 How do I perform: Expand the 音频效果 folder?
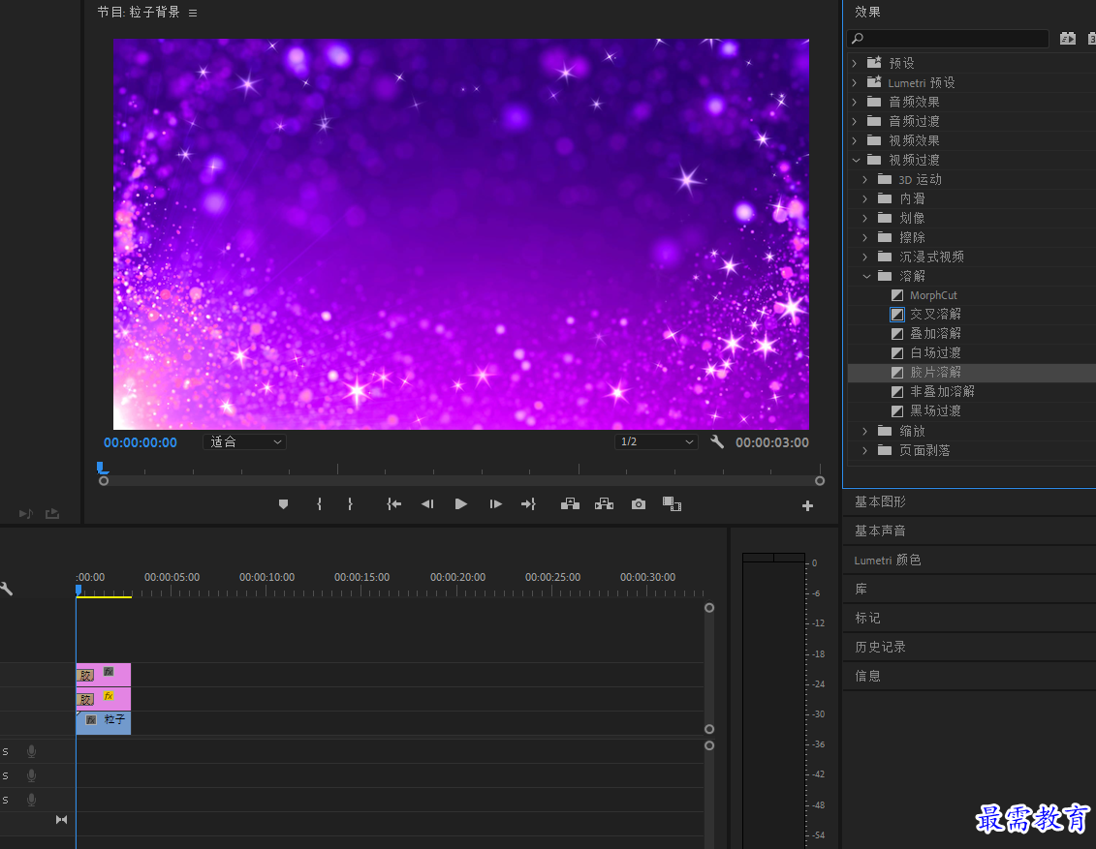pos(854,102)
